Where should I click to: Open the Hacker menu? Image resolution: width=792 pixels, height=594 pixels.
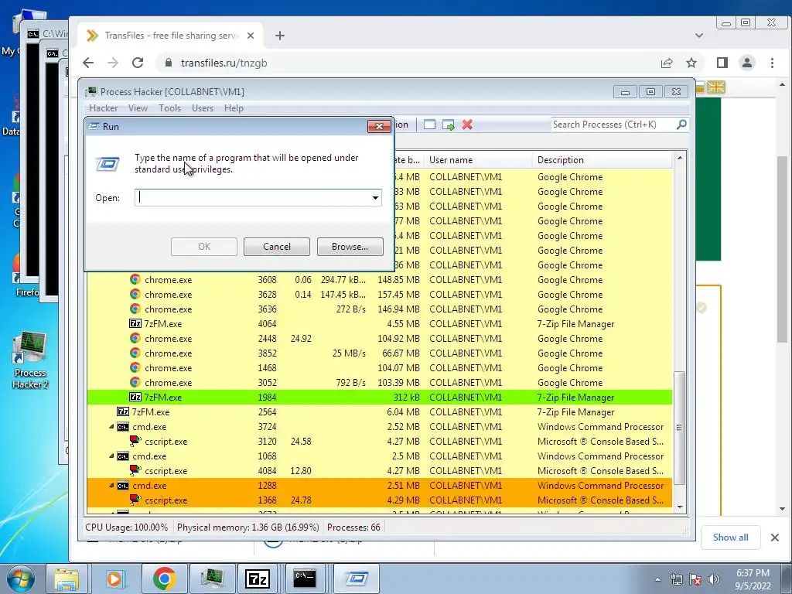click(x=103, y=108)
